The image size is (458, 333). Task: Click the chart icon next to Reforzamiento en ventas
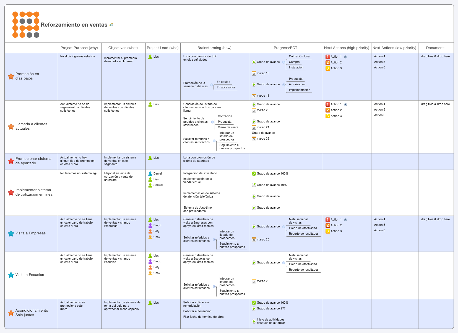click(x=111, y=25)
